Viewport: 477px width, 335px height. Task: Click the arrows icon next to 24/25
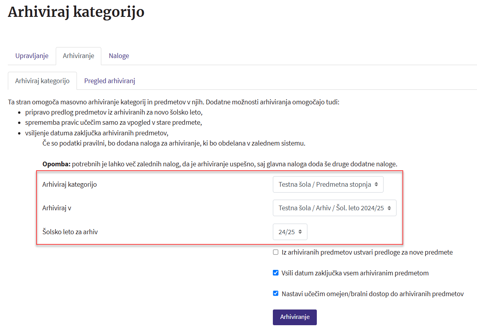[300, 232]
